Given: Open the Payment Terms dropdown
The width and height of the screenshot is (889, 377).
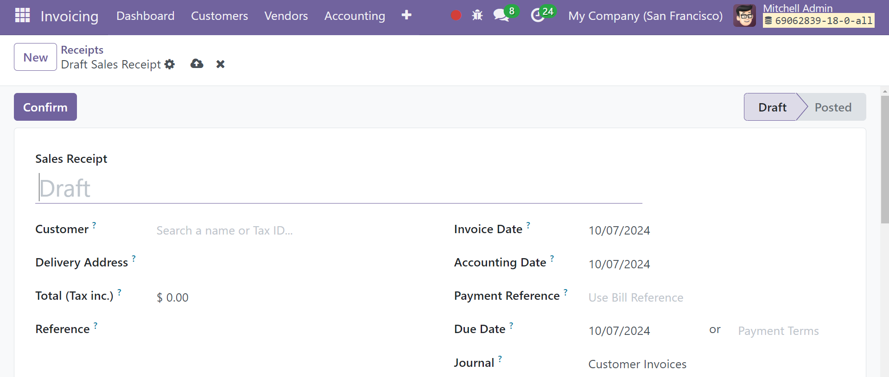Looking at the screenshot, I should point(791,331).
